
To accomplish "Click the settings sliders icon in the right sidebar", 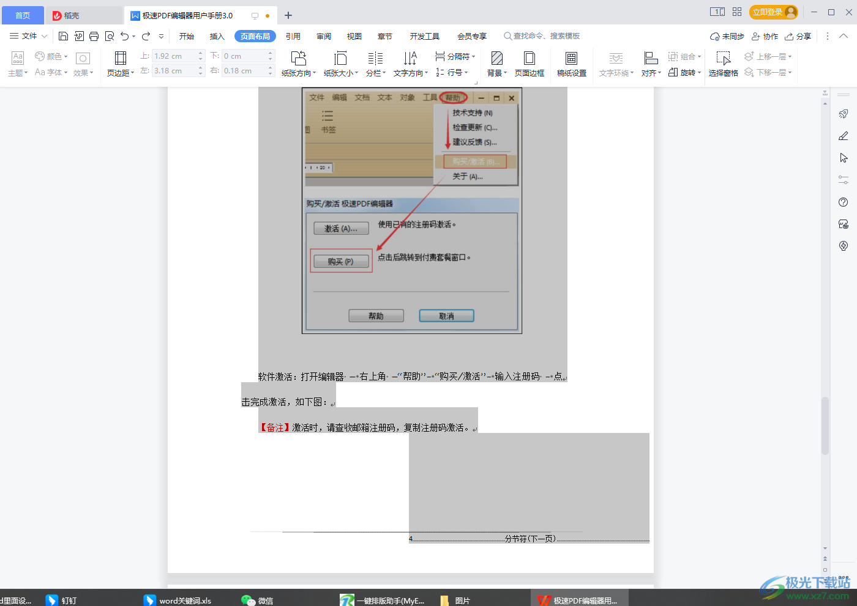I will coord(844,180).
